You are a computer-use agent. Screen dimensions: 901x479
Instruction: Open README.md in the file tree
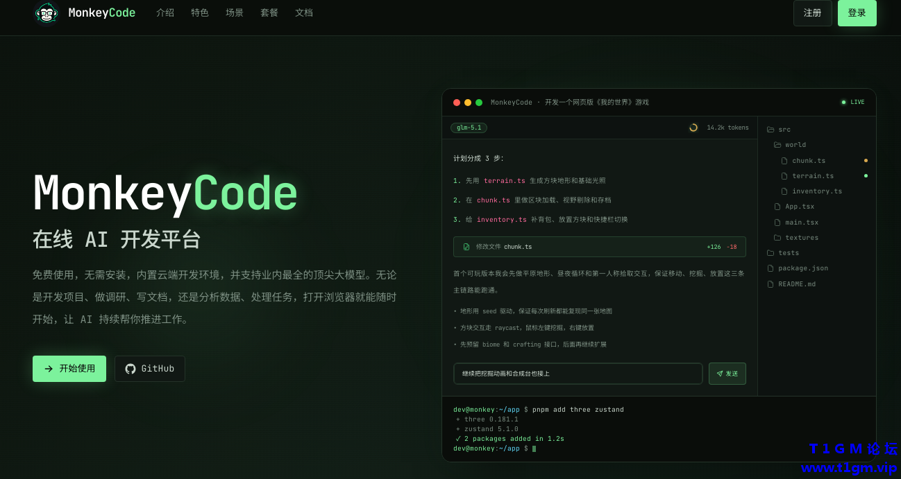coord(797,284)
